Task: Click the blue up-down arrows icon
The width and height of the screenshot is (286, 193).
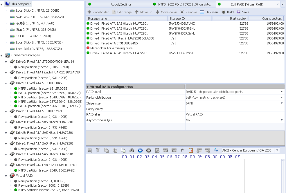Action: pyautogui.click(x=216, y=150)
